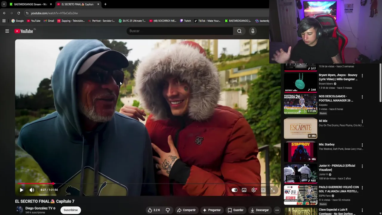Open the Google bookmark

pos(18,21)
